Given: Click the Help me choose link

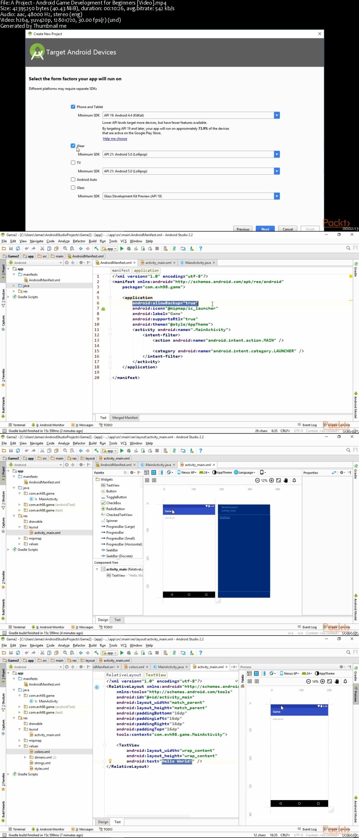Looking at the screenshot, I should pos(115,139).
